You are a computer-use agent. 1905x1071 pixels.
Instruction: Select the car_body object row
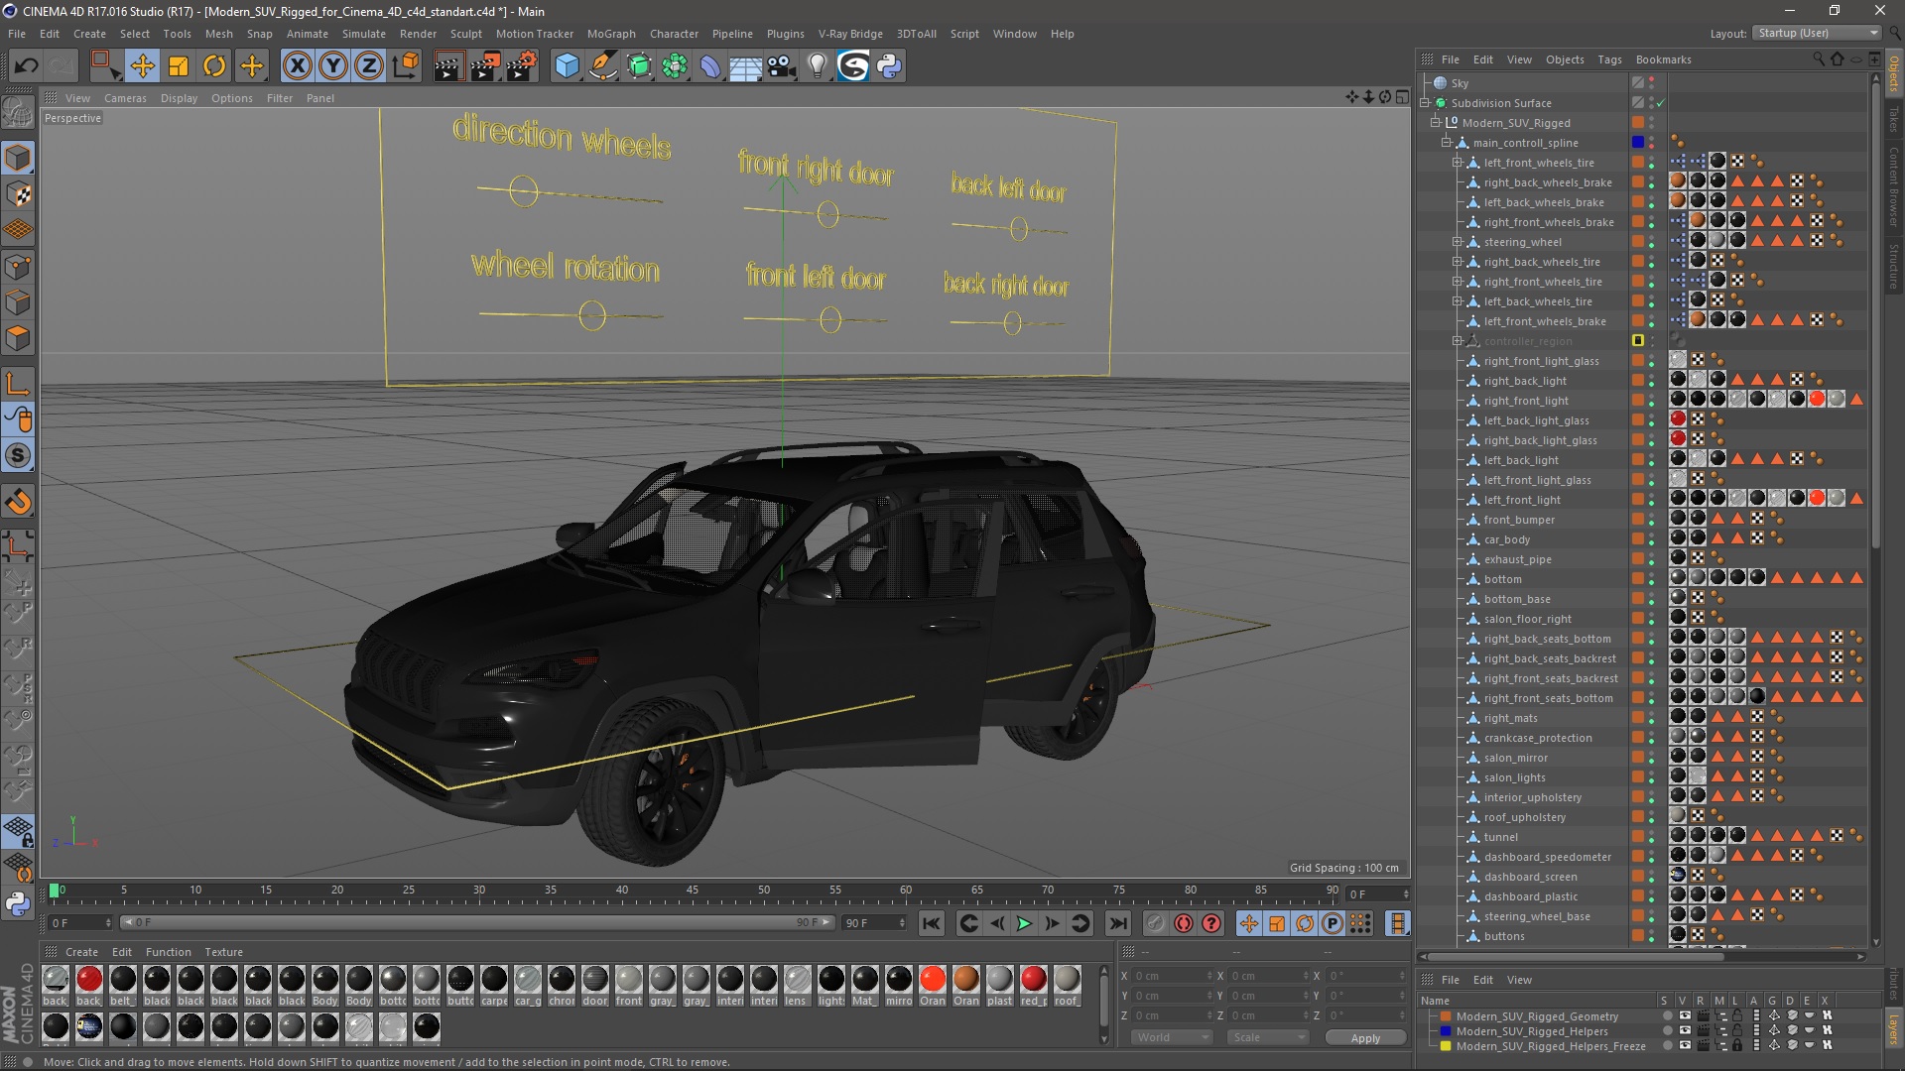[x=1507, y=539]
